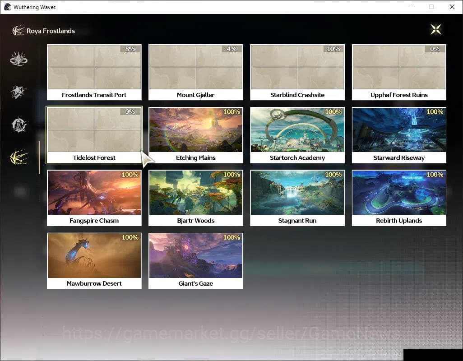This screenshot has height=361, width=463.
Task: Open Starward Riseway thumbnail
Action: tap(399, 130)
